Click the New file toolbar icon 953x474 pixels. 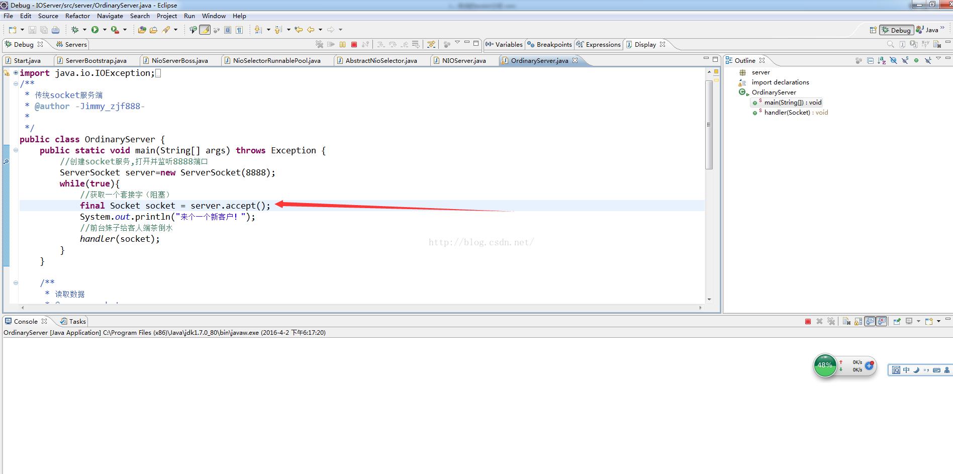tap(13, 30)
